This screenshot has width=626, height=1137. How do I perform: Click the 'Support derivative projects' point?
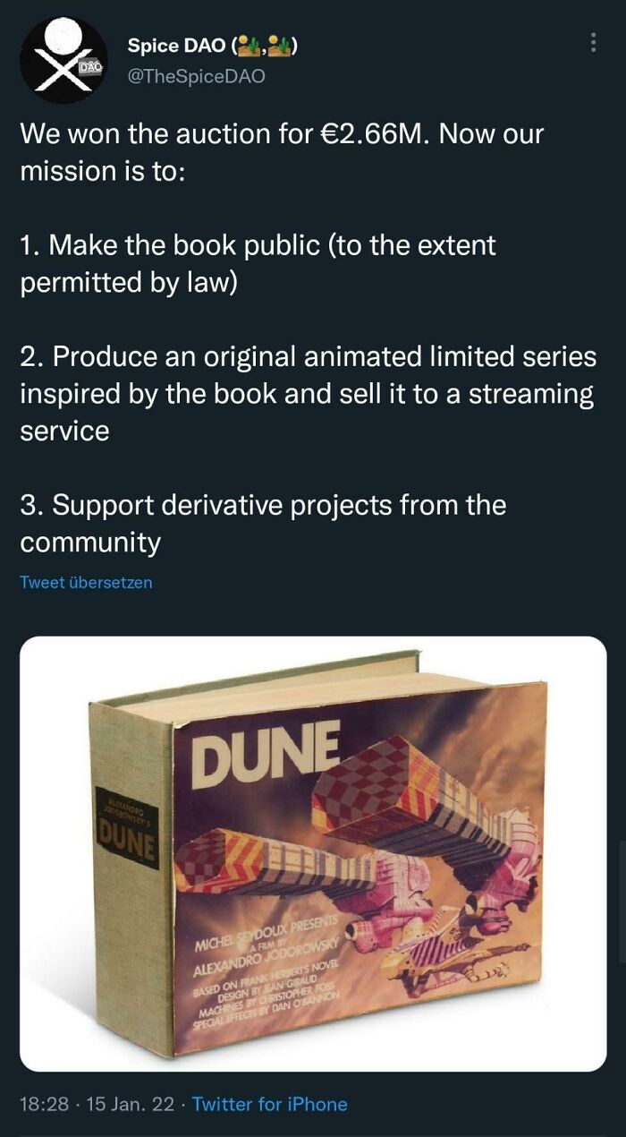263,523
